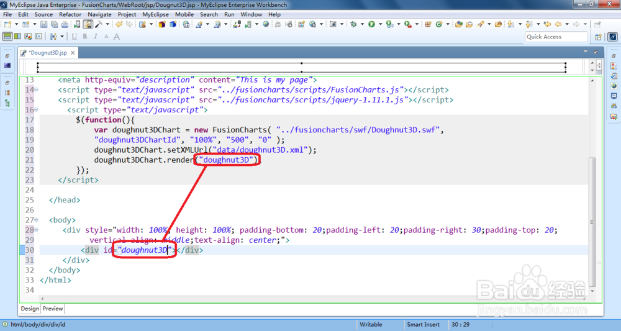
Task: Toggle the phone simulator selected button
Action: pos(88,25)
